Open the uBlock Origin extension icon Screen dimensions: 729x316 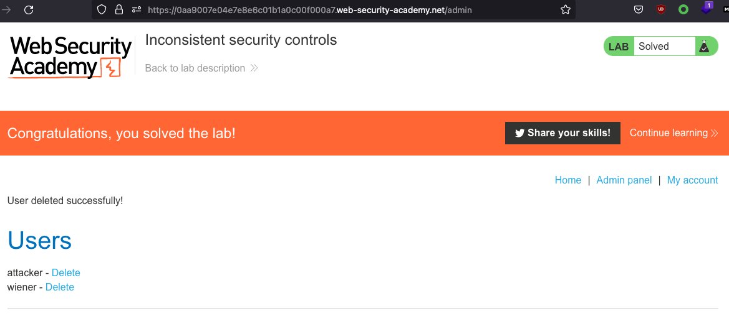tap(661, 9)
